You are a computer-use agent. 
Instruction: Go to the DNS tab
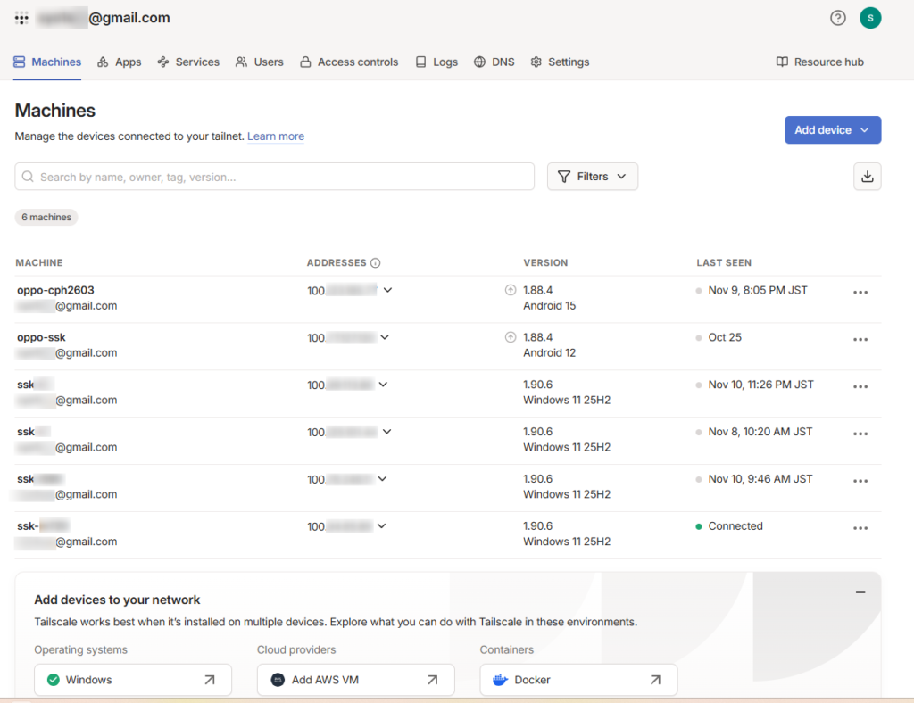click(494, 62)
